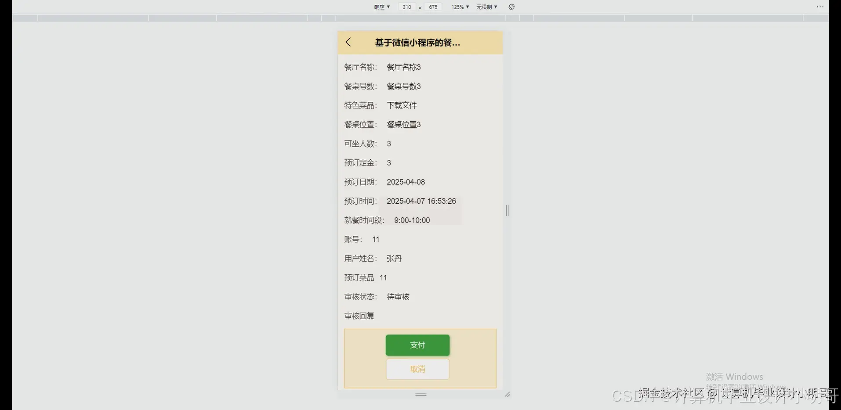Click the user name 张丹
This screenshot has height=410, width=841.
(394, 258)
